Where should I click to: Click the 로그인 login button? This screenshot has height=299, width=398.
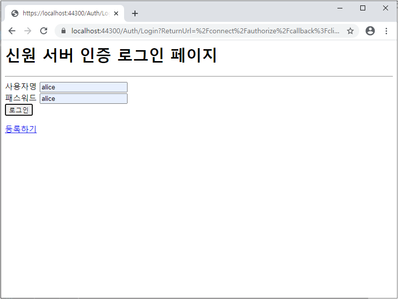tap(19, 110)
